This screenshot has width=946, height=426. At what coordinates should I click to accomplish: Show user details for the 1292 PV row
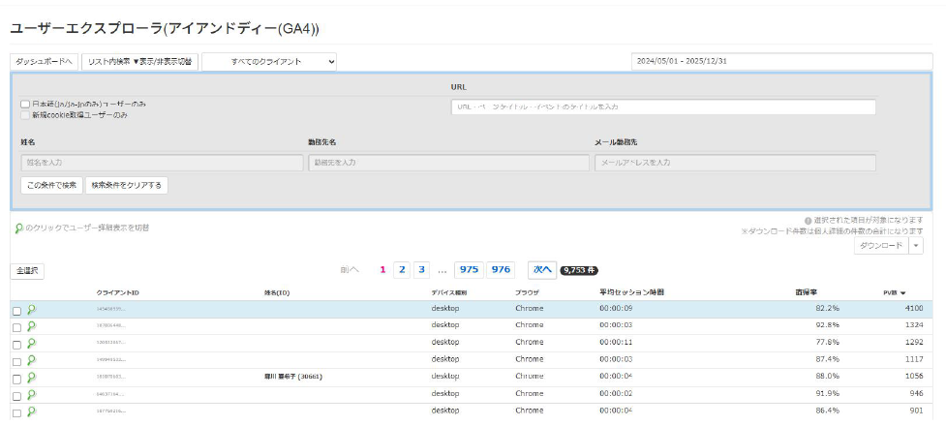pos(32,344)
